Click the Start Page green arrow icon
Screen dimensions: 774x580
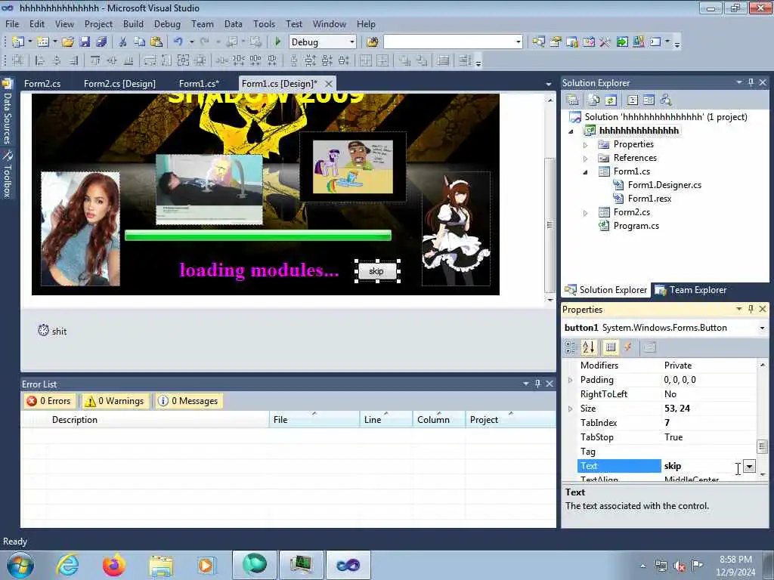pyautogui.click(x=622, y=42)
